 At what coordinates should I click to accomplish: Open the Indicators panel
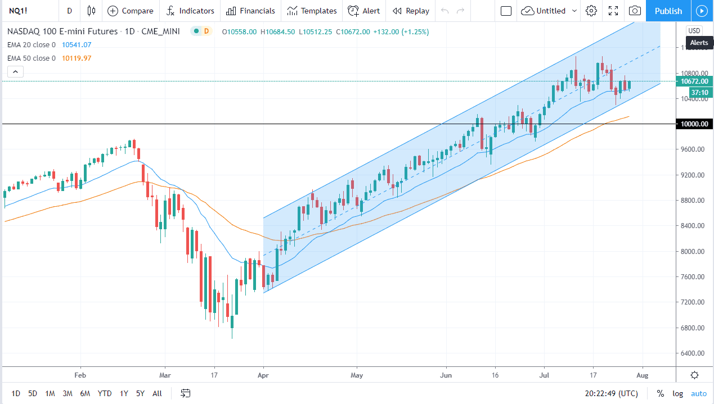pos(190,11)
